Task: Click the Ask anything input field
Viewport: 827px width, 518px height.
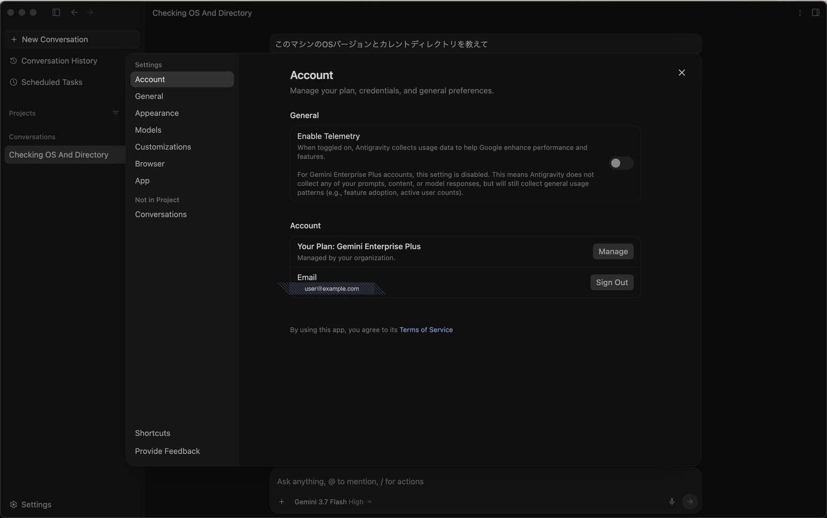Action: pos(485,481)
